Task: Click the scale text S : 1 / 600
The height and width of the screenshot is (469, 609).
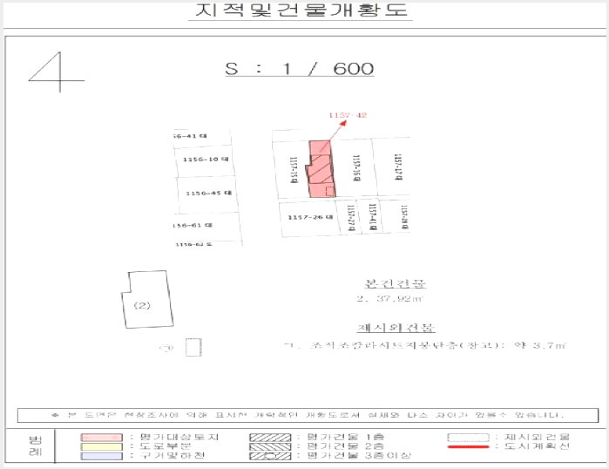Action: (x=300, y=69)
